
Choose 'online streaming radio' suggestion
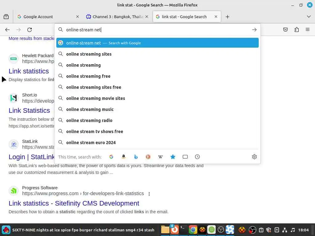(x=157, y=120)
